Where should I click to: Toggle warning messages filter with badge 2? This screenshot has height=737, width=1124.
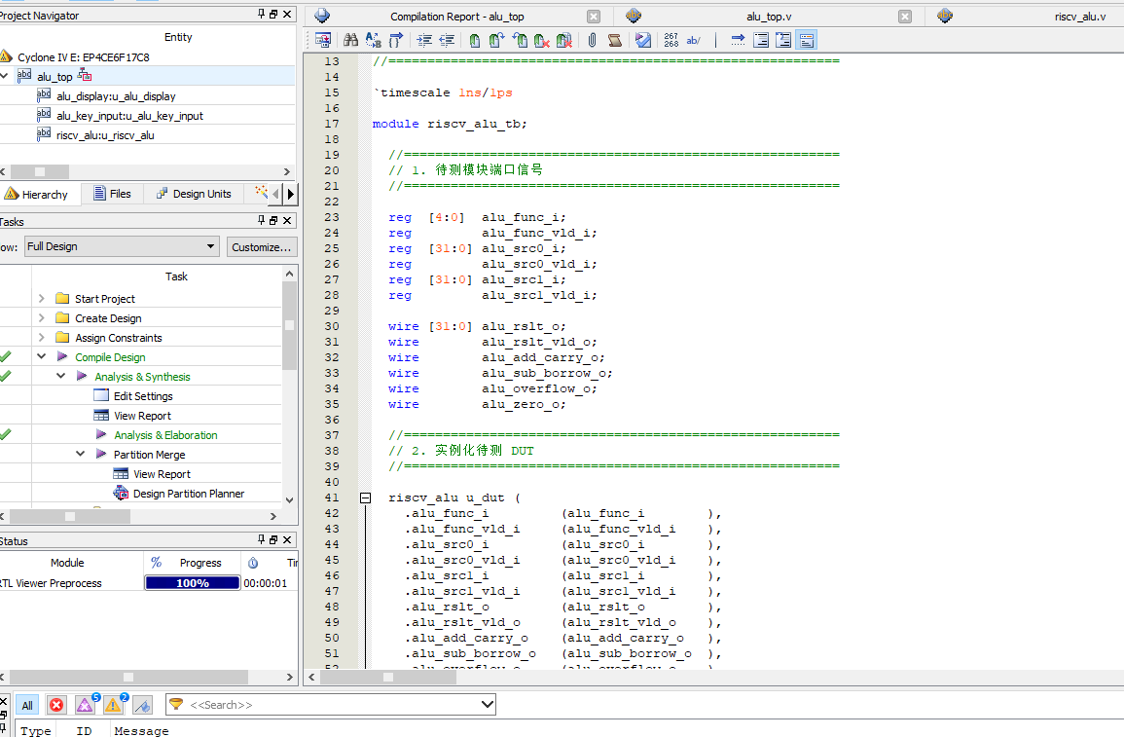[x=114, y=705]
